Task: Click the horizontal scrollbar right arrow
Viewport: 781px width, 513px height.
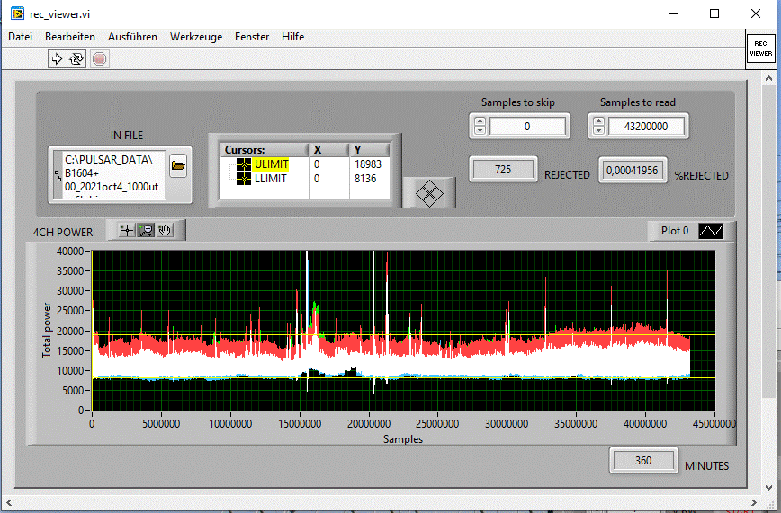Action: pyautogui.click(x=754, y=502)
